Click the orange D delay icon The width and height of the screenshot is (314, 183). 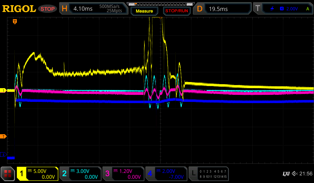tap(200, 9)
